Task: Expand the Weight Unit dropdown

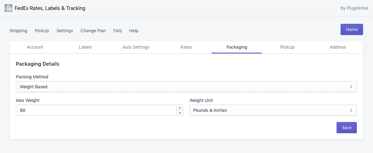Action: (x=273, y=110)
